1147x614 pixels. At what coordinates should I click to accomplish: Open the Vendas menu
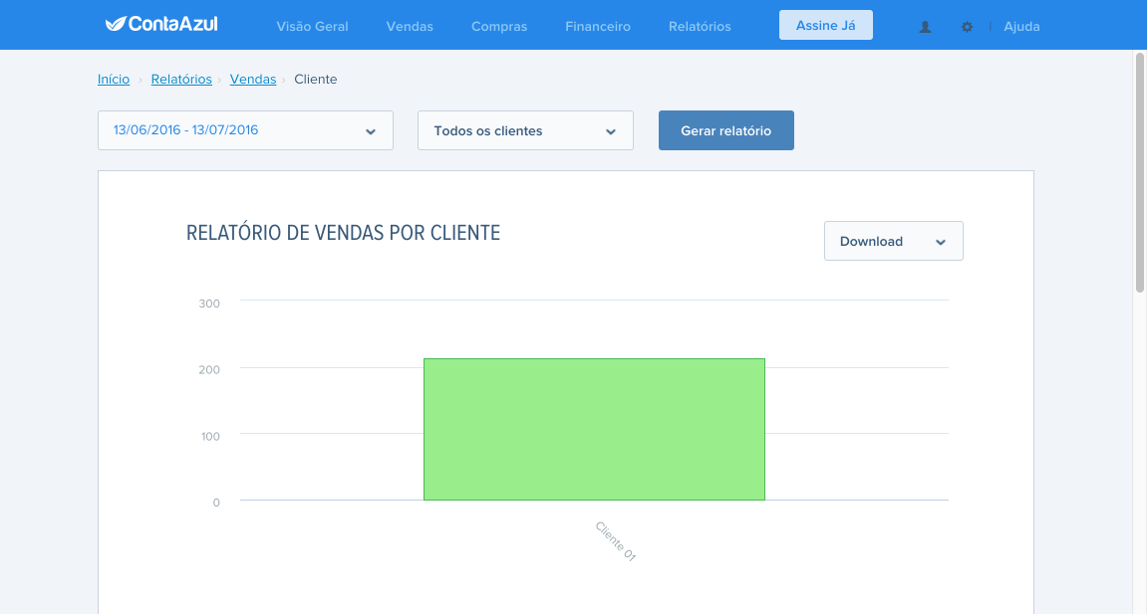point(410,26)
